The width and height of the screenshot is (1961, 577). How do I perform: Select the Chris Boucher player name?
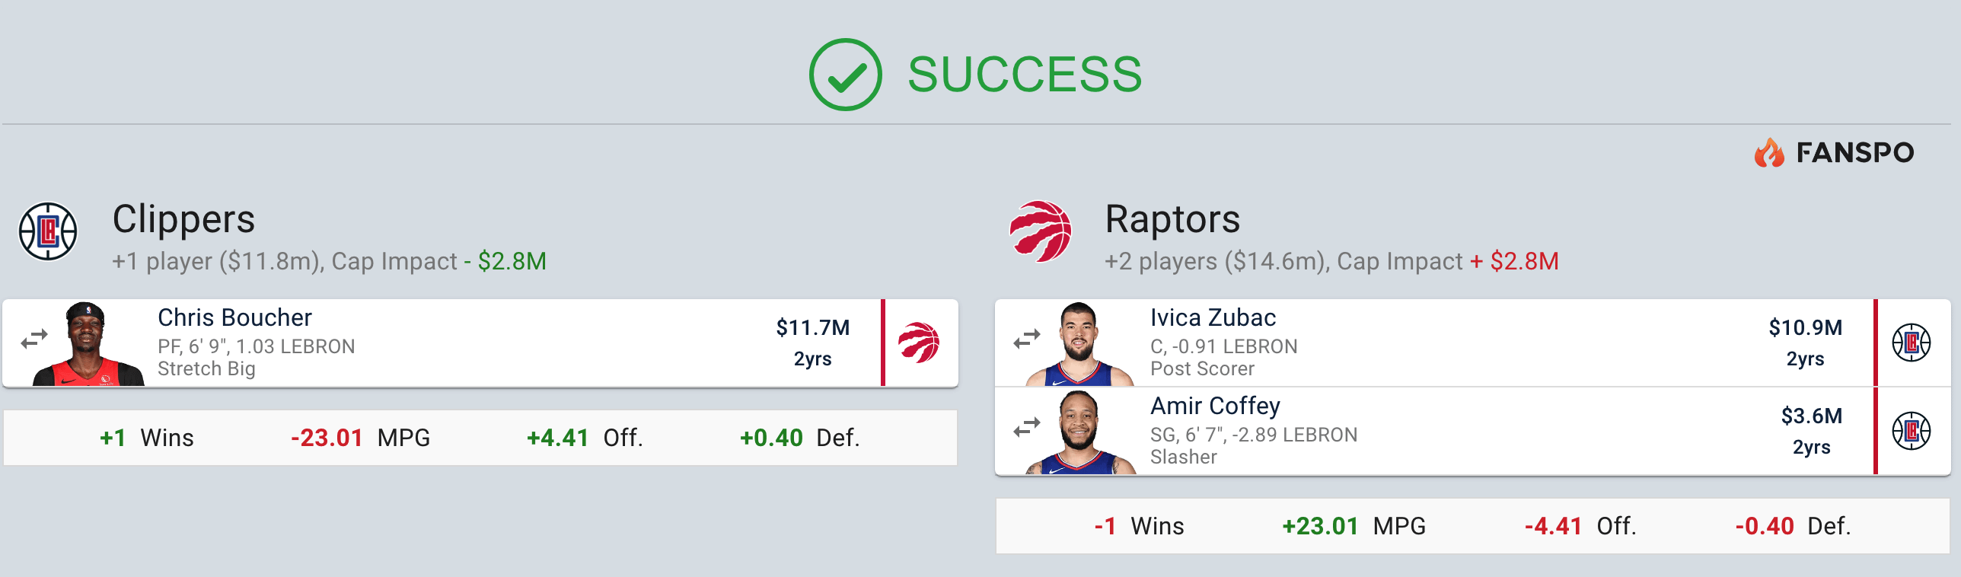[x=234, y=317]
